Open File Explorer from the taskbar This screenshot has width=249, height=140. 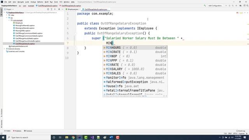tap(67, 137)
